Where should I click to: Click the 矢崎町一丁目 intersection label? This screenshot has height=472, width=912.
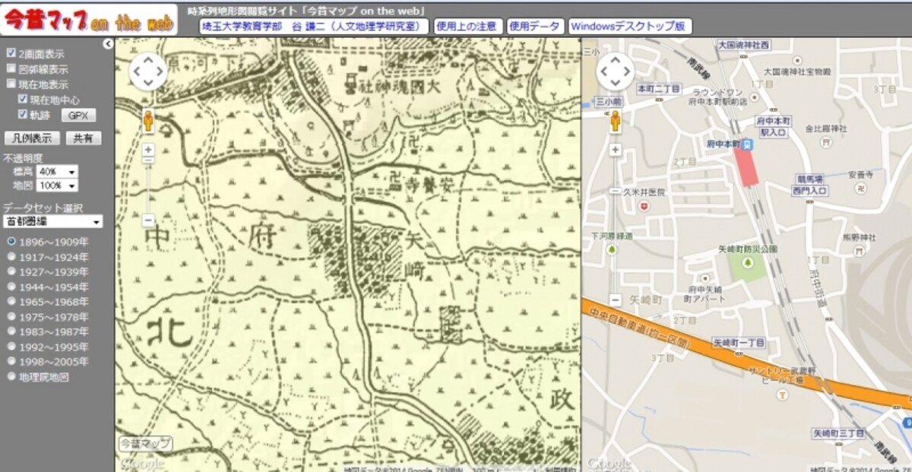pos(738,341)
